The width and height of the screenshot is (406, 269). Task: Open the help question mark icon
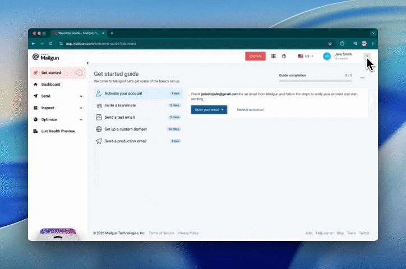(x=284, y=56)
